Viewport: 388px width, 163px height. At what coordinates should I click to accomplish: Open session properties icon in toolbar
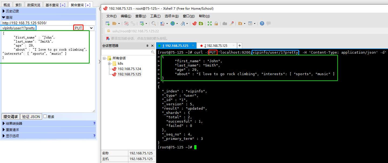[x=142, y=23]
